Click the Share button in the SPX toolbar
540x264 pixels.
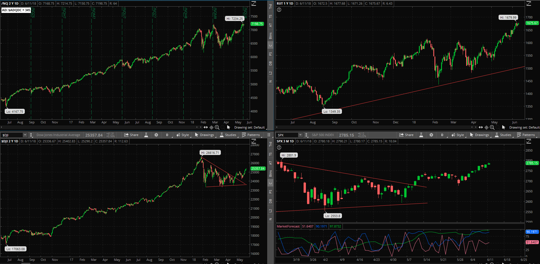point(406,135)
